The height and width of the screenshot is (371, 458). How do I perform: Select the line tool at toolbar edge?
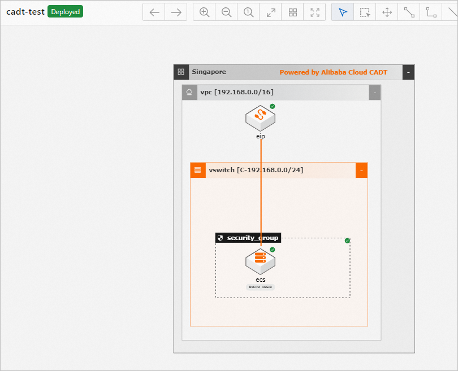pyautogui.click(x=451, y=12)
